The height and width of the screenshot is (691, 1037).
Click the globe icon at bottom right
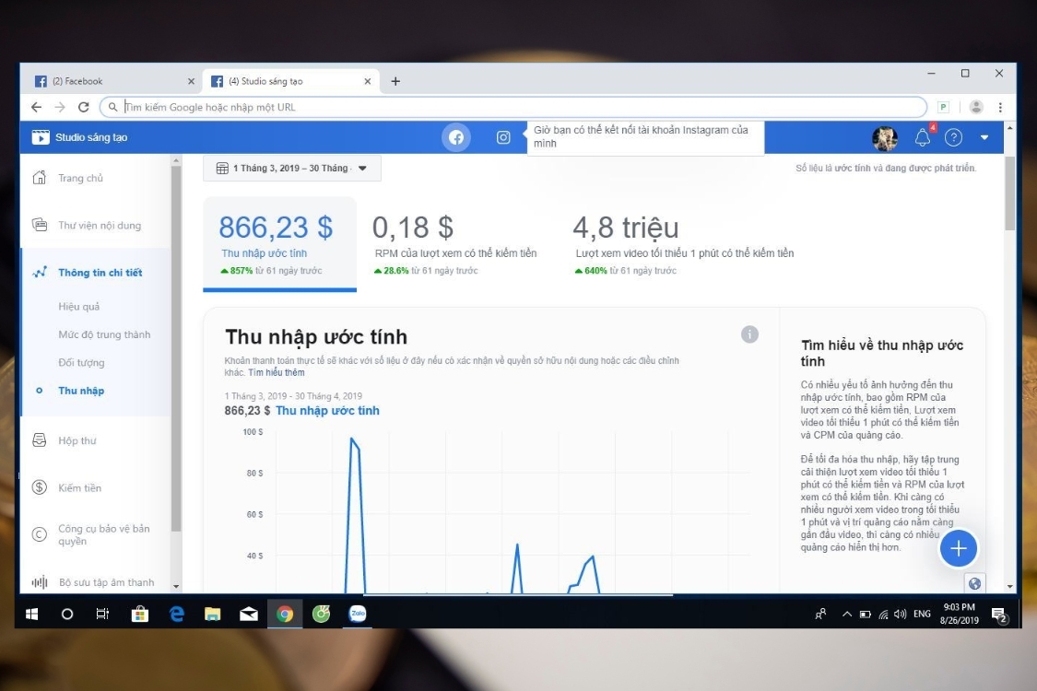click(975, 583)
